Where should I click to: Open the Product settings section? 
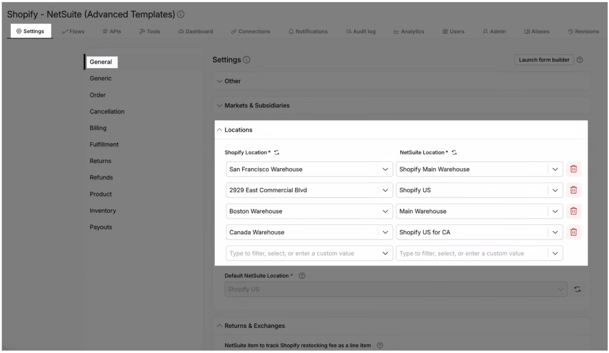[x=101, y=194]
